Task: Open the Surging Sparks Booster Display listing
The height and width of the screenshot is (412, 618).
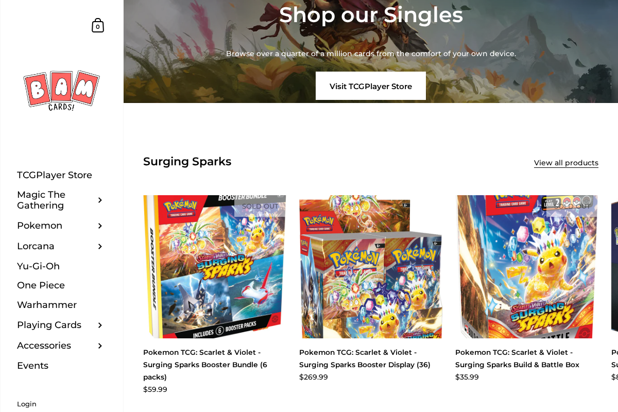Action: tap(365, 358)
